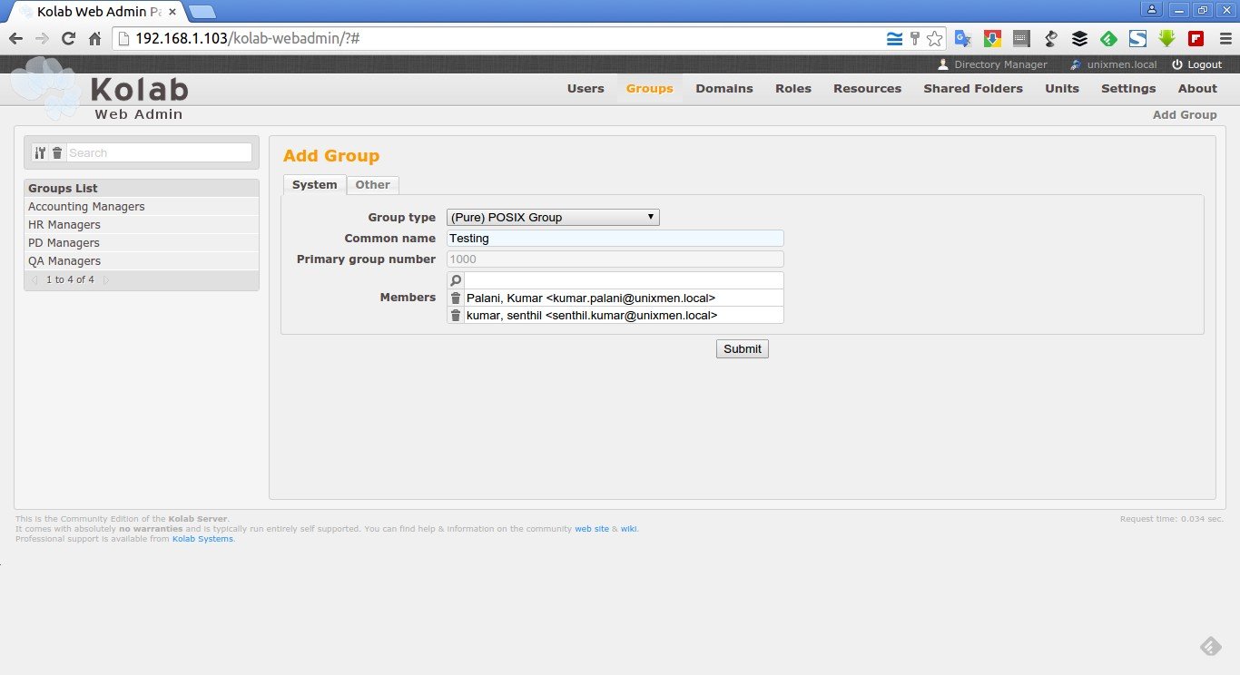Open the keyboard extension icon
Image resolution: width=1240 pixels, height=675 pixels.
coord(1021,39)
